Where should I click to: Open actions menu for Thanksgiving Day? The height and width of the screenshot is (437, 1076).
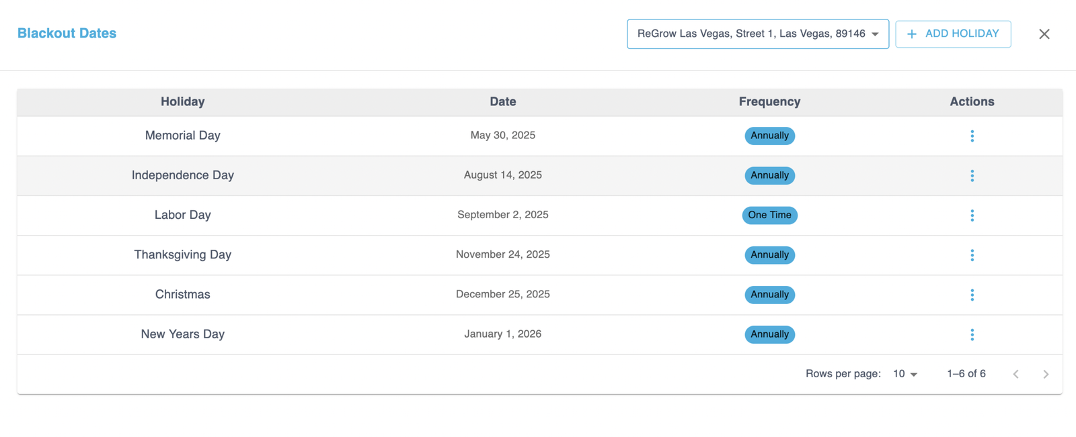[972, 255]
